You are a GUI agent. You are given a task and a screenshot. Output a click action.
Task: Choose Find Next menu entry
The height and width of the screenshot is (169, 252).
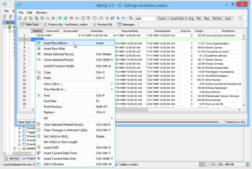(75, 101)
